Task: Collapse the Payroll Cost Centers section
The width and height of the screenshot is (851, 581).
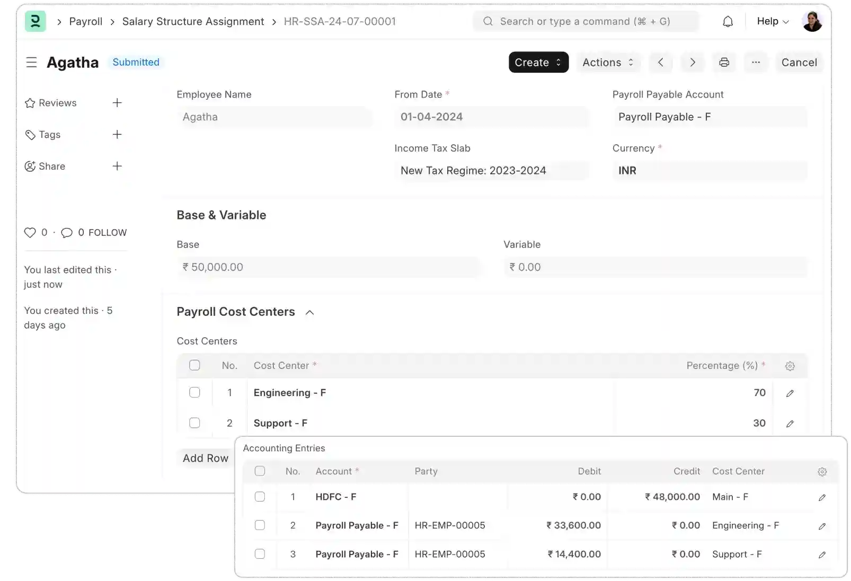Action: (310, 312)
